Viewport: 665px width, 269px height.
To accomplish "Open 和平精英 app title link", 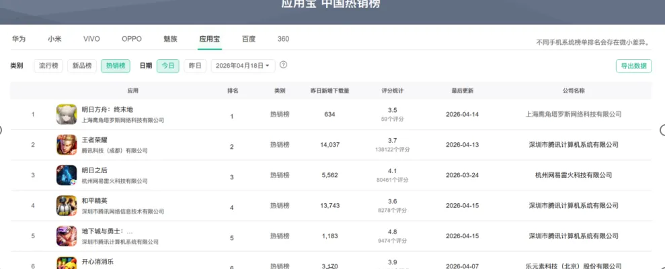I will (x=94, y=201).
